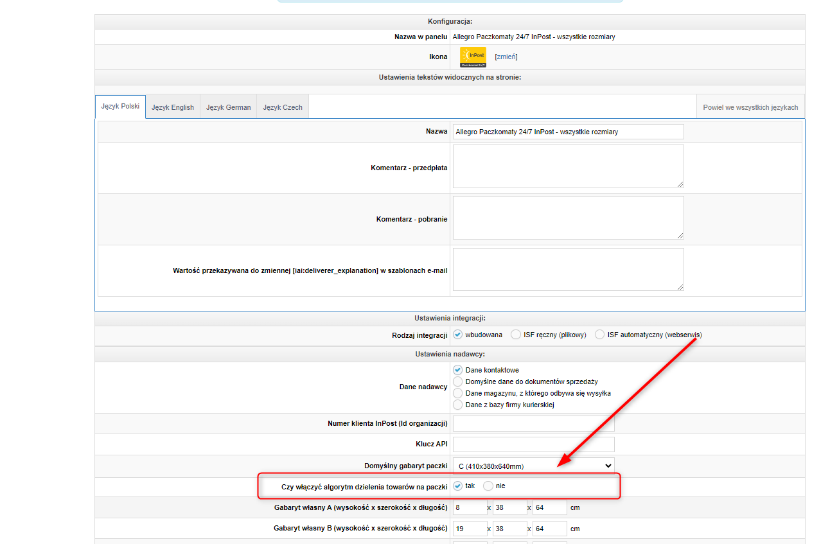821x544 pixels.
Task: Click the Numer klienta InPost input field
Action: click(x=533, y=424)
